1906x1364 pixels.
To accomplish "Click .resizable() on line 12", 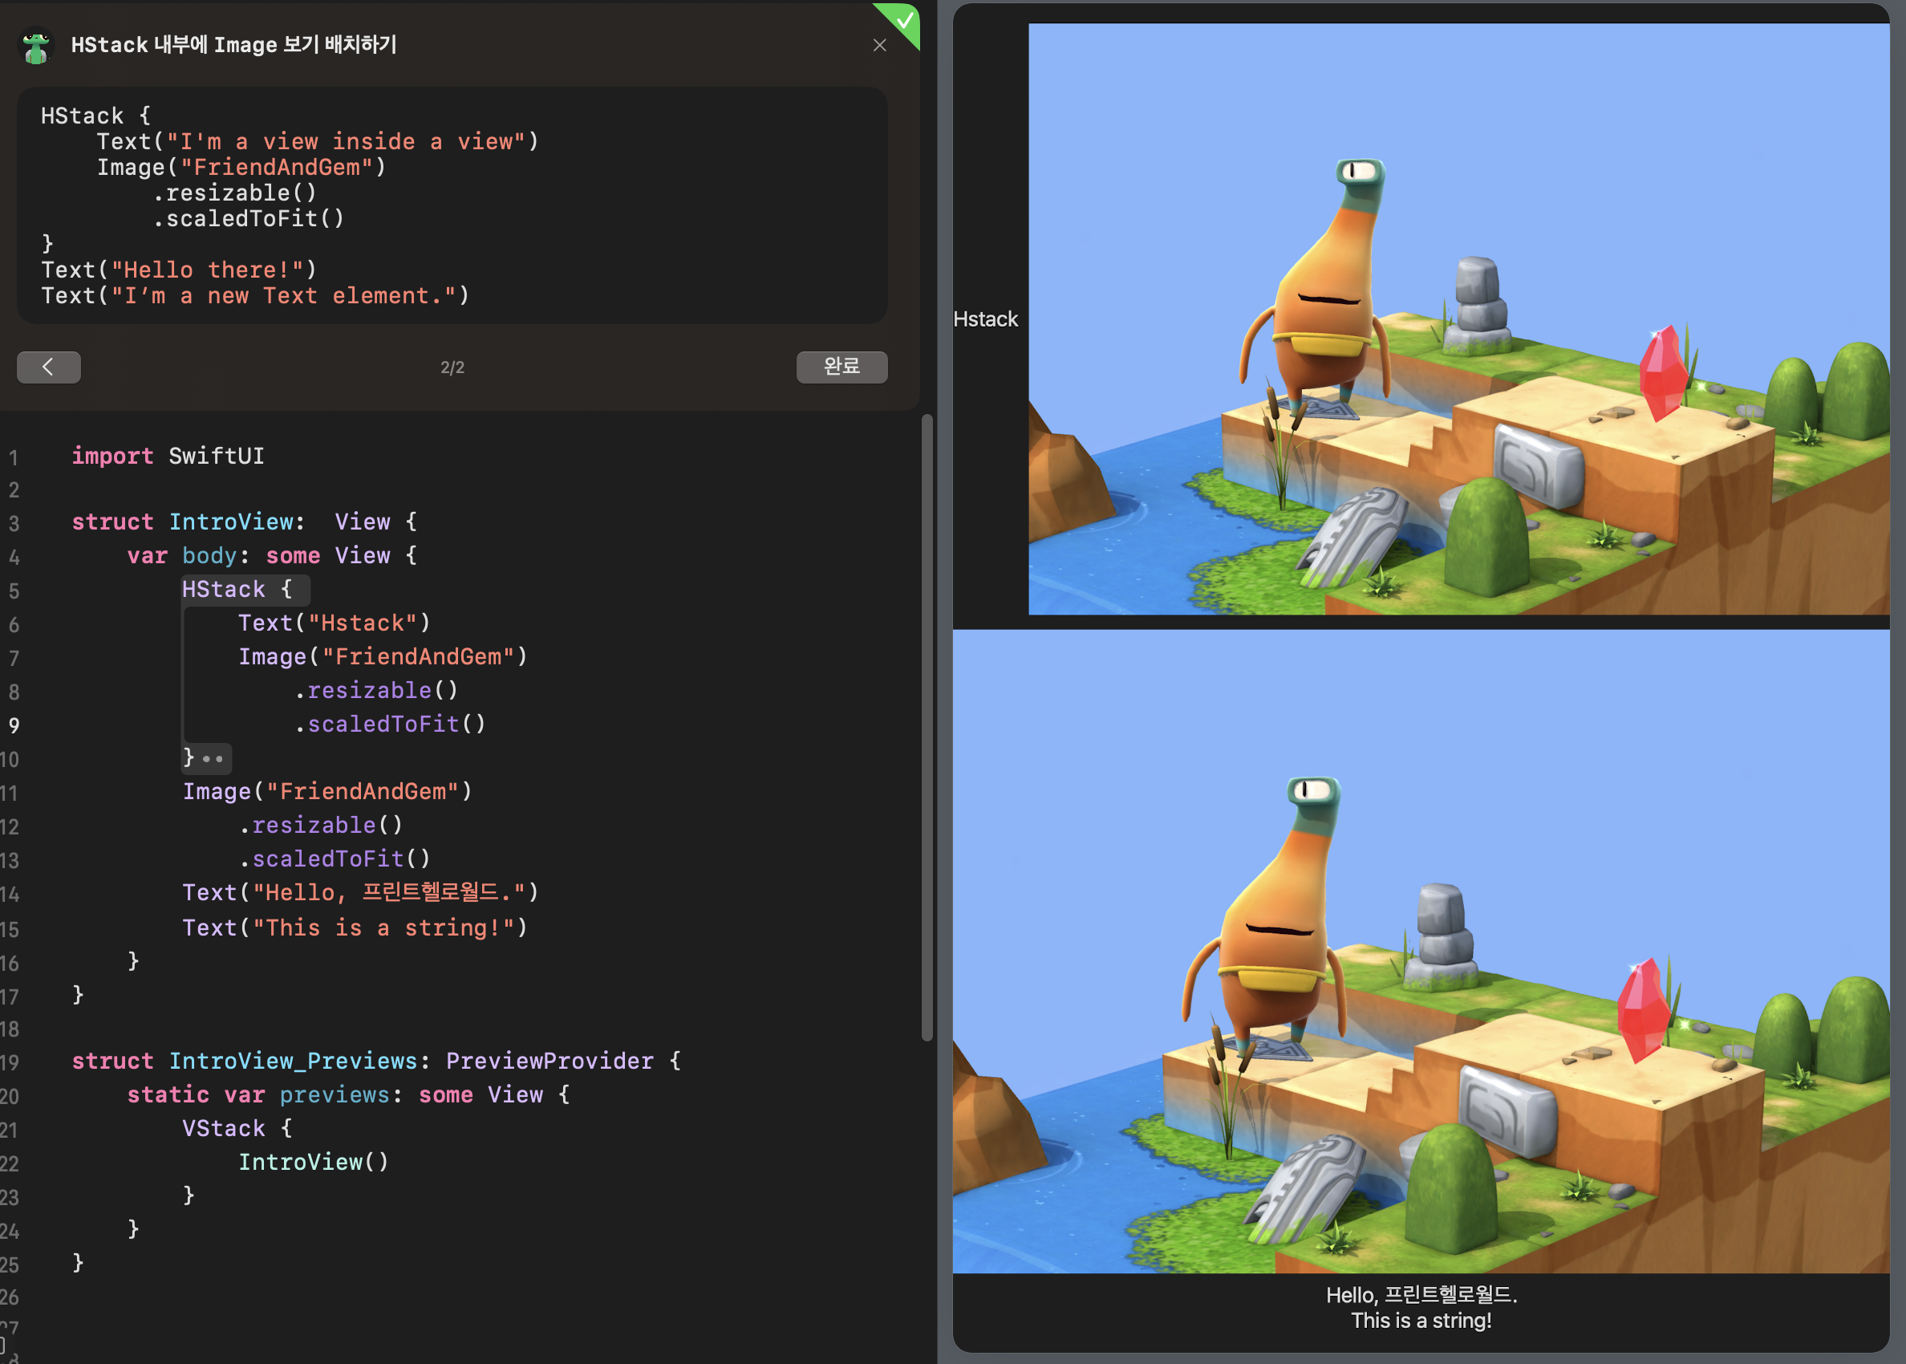I will pyautogui.click(x=321, y=826).
